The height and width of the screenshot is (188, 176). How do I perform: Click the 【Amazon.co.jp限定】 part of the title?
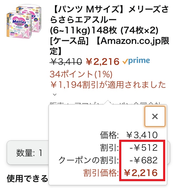[110, 46]
